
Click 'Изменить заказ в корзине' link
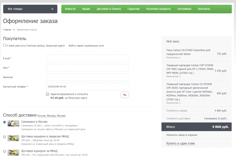point(182,135)
